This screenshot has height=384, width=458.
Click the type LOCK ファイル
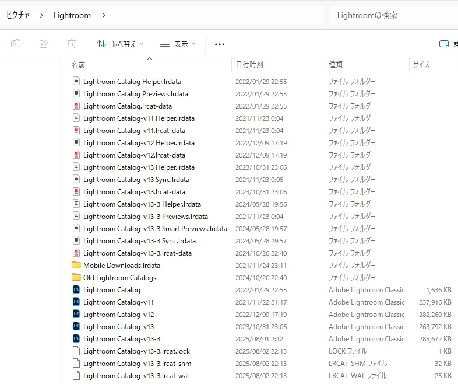coord(348,351)
